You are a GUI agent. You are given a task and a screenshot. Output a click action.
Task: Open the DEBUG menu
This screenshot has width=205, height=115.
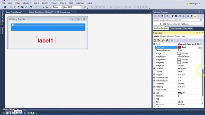pos(45,3)
